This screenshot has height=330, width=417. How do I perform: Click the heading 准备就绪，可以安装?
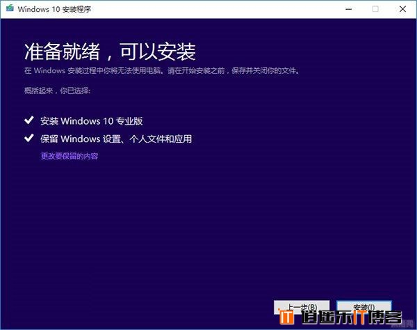110,52
